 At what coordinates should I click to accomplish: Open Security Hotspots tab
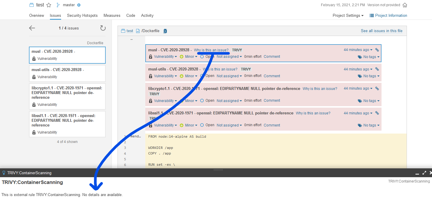[82, 15]
